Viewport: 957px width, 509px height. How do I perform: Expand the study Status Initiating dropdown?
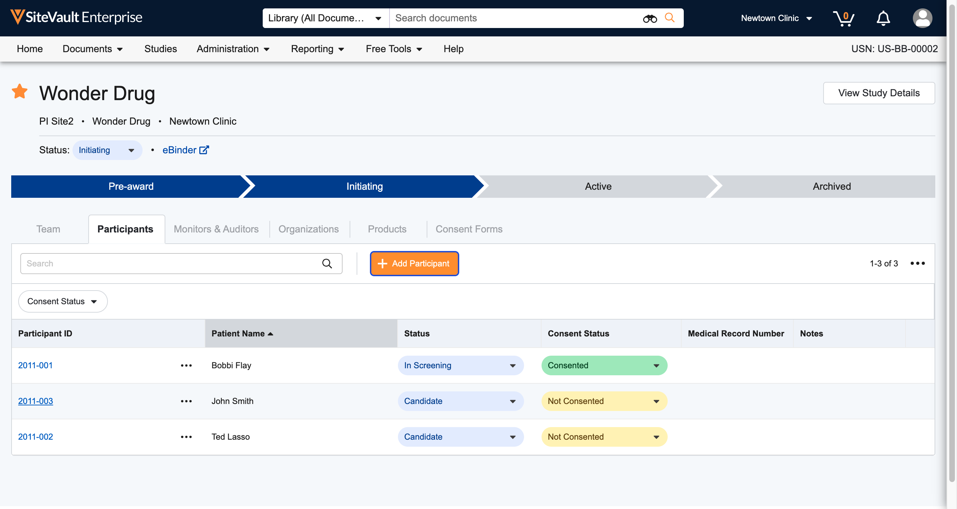click(x=108, y=151)
